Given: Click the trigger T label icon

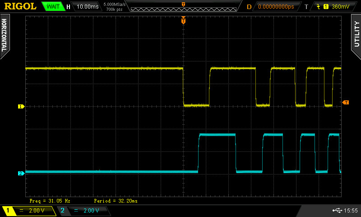Looking at the screenshot, I should pyautogui.click(x=306, y=7).
